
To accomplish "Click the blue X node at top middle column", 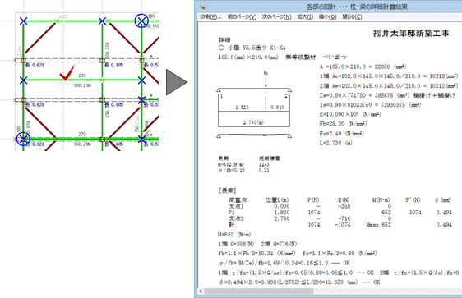I will [x=102, y=21].
